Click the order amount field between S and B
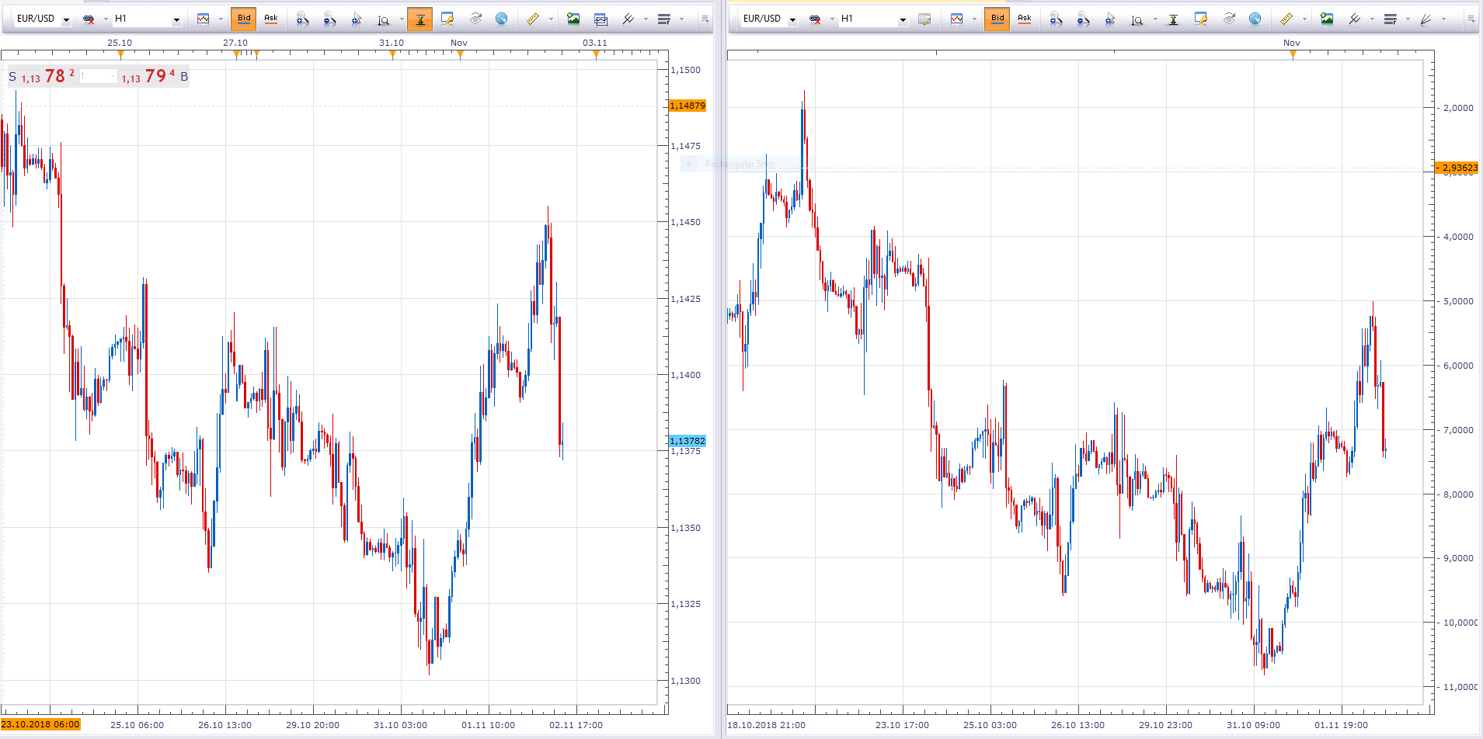This screenshot has height=739, width=1483. click(98, 76)
